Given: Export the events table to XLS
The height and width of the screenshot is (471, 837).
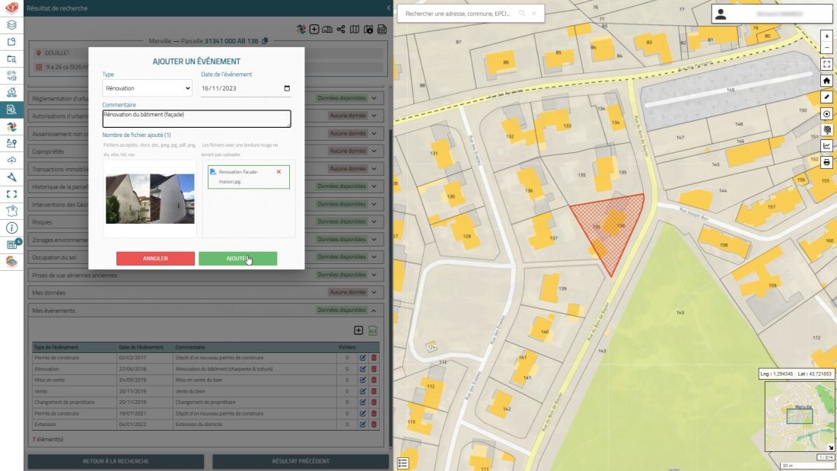Looking at the screenshot, I should [373, 330].
